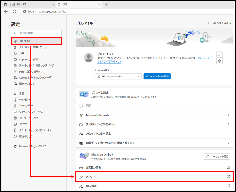Open お支払い情報 external link row
This screenshot has width=236, height=192.
(x=155, y=167)
